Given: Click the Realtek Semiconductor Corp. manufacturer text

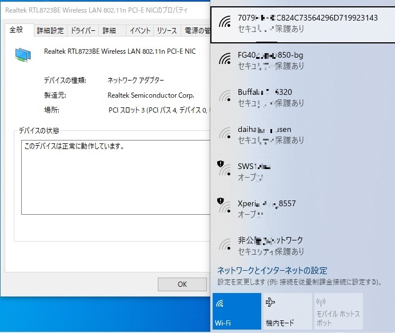Looking at the screenshot, I should (x=151, y=95).
